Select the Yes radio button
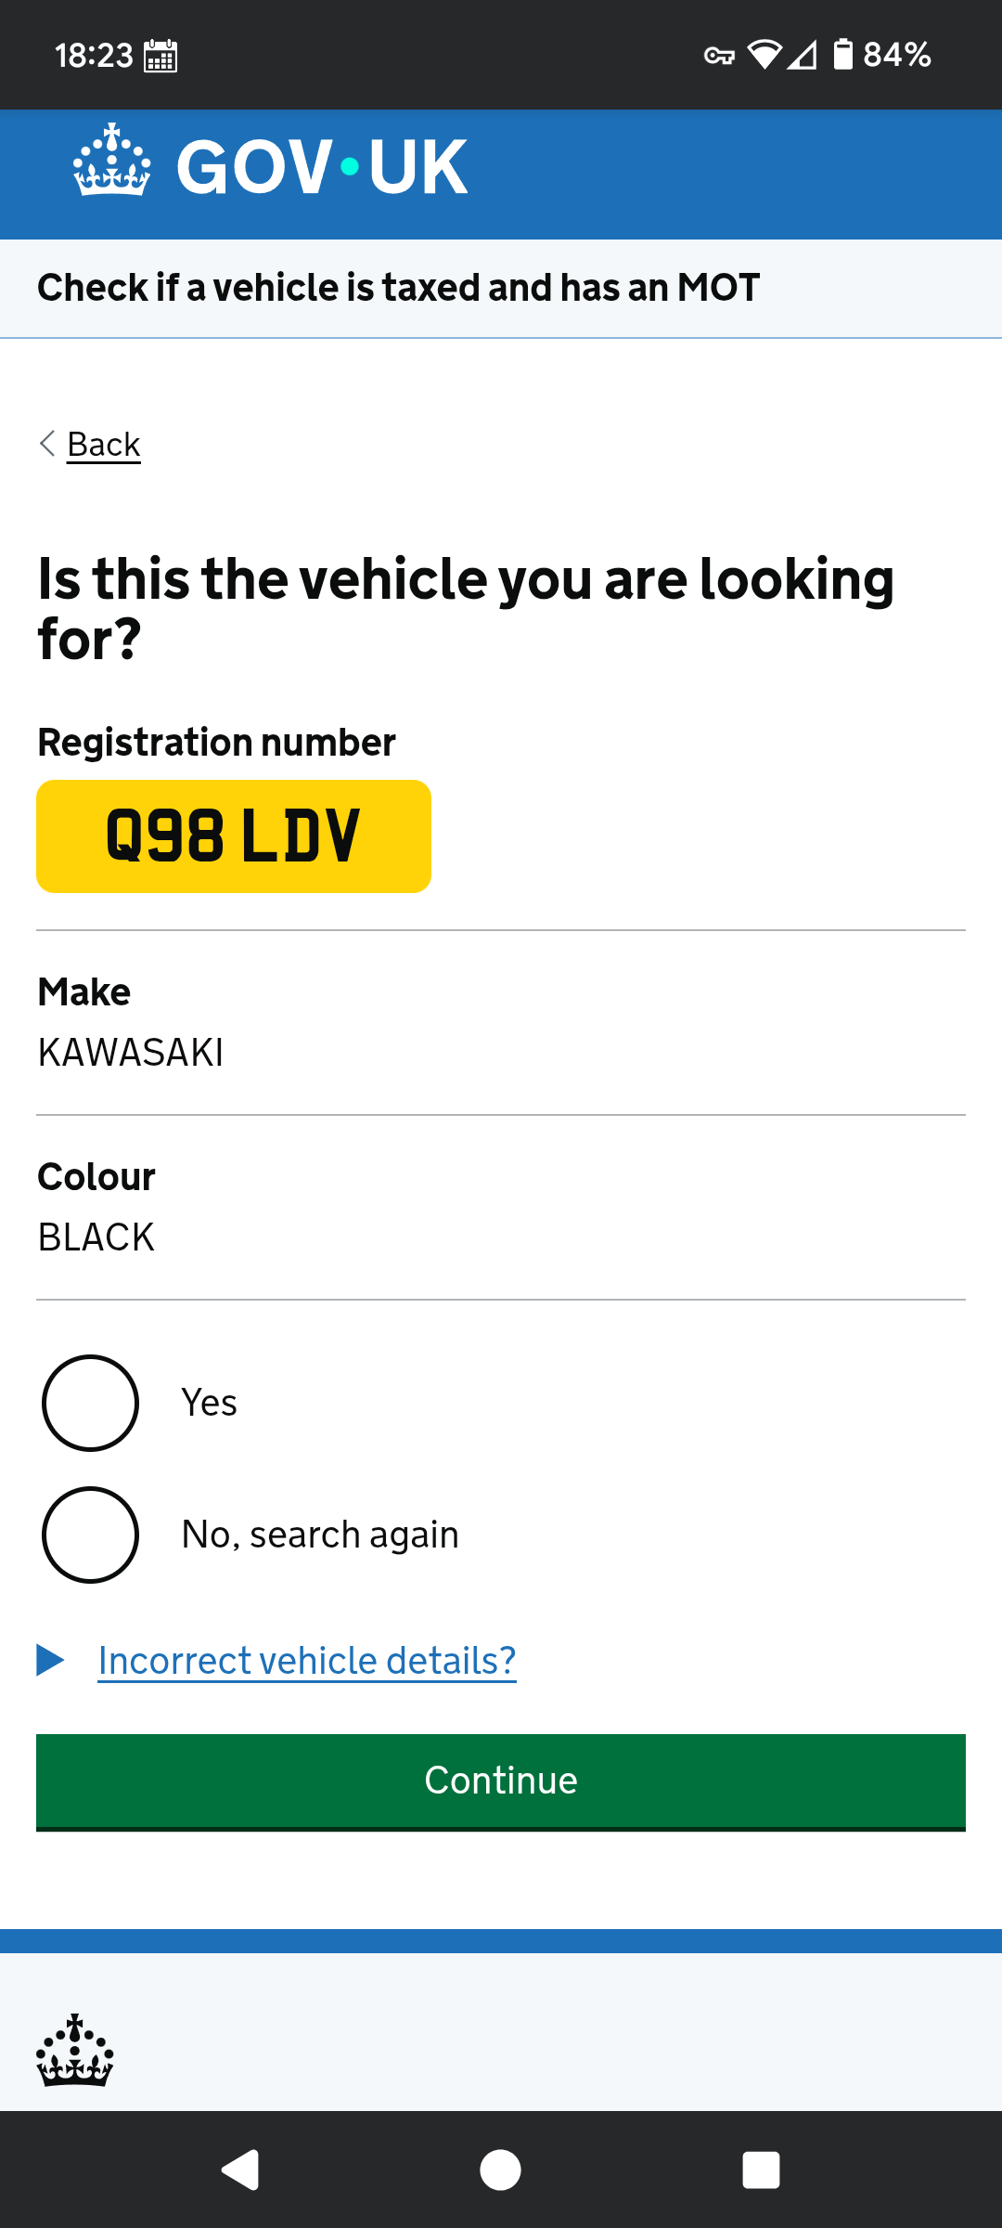 click(90, 1403)
